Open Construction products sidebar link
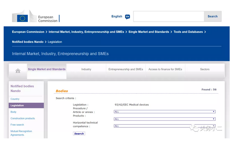233x143 pixels. (x=23, y=118)
